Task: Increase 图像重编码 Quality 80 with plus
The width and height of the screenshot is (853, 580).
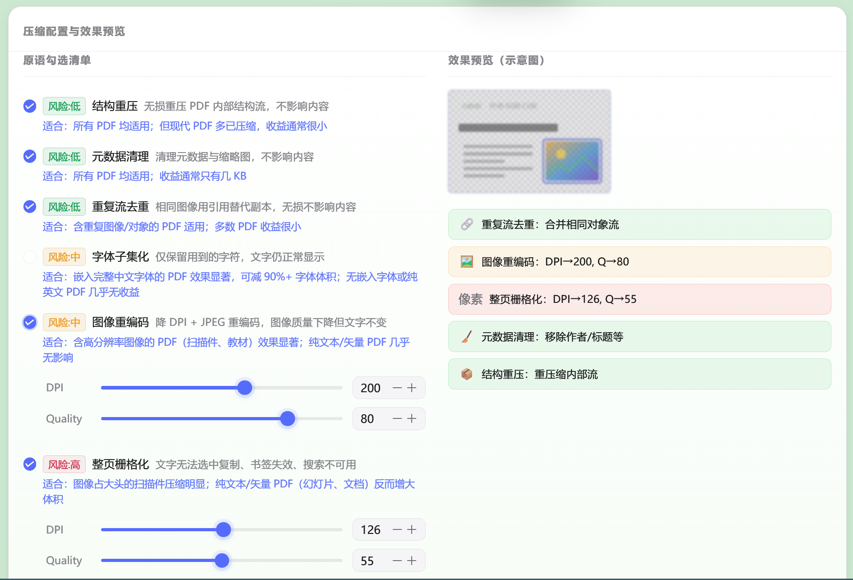Action: click(412, 418)
